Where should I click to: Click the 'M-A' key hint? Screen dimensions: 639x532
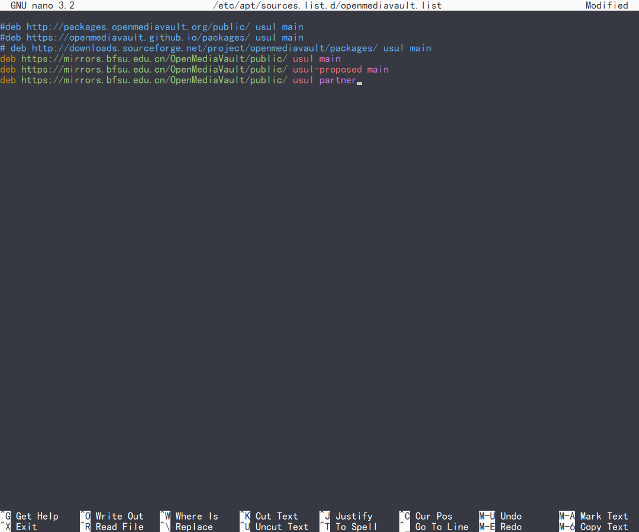(x=567, y=516)
